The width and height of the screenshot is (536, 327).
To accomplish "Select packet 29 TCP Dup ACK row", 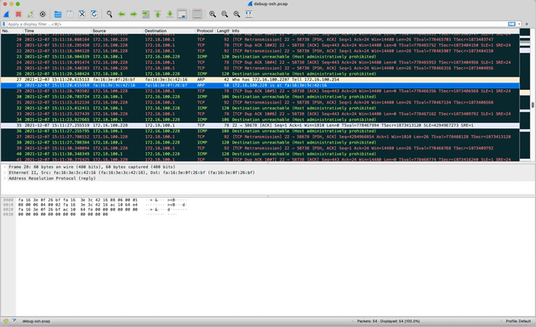I will coord(259,91).
